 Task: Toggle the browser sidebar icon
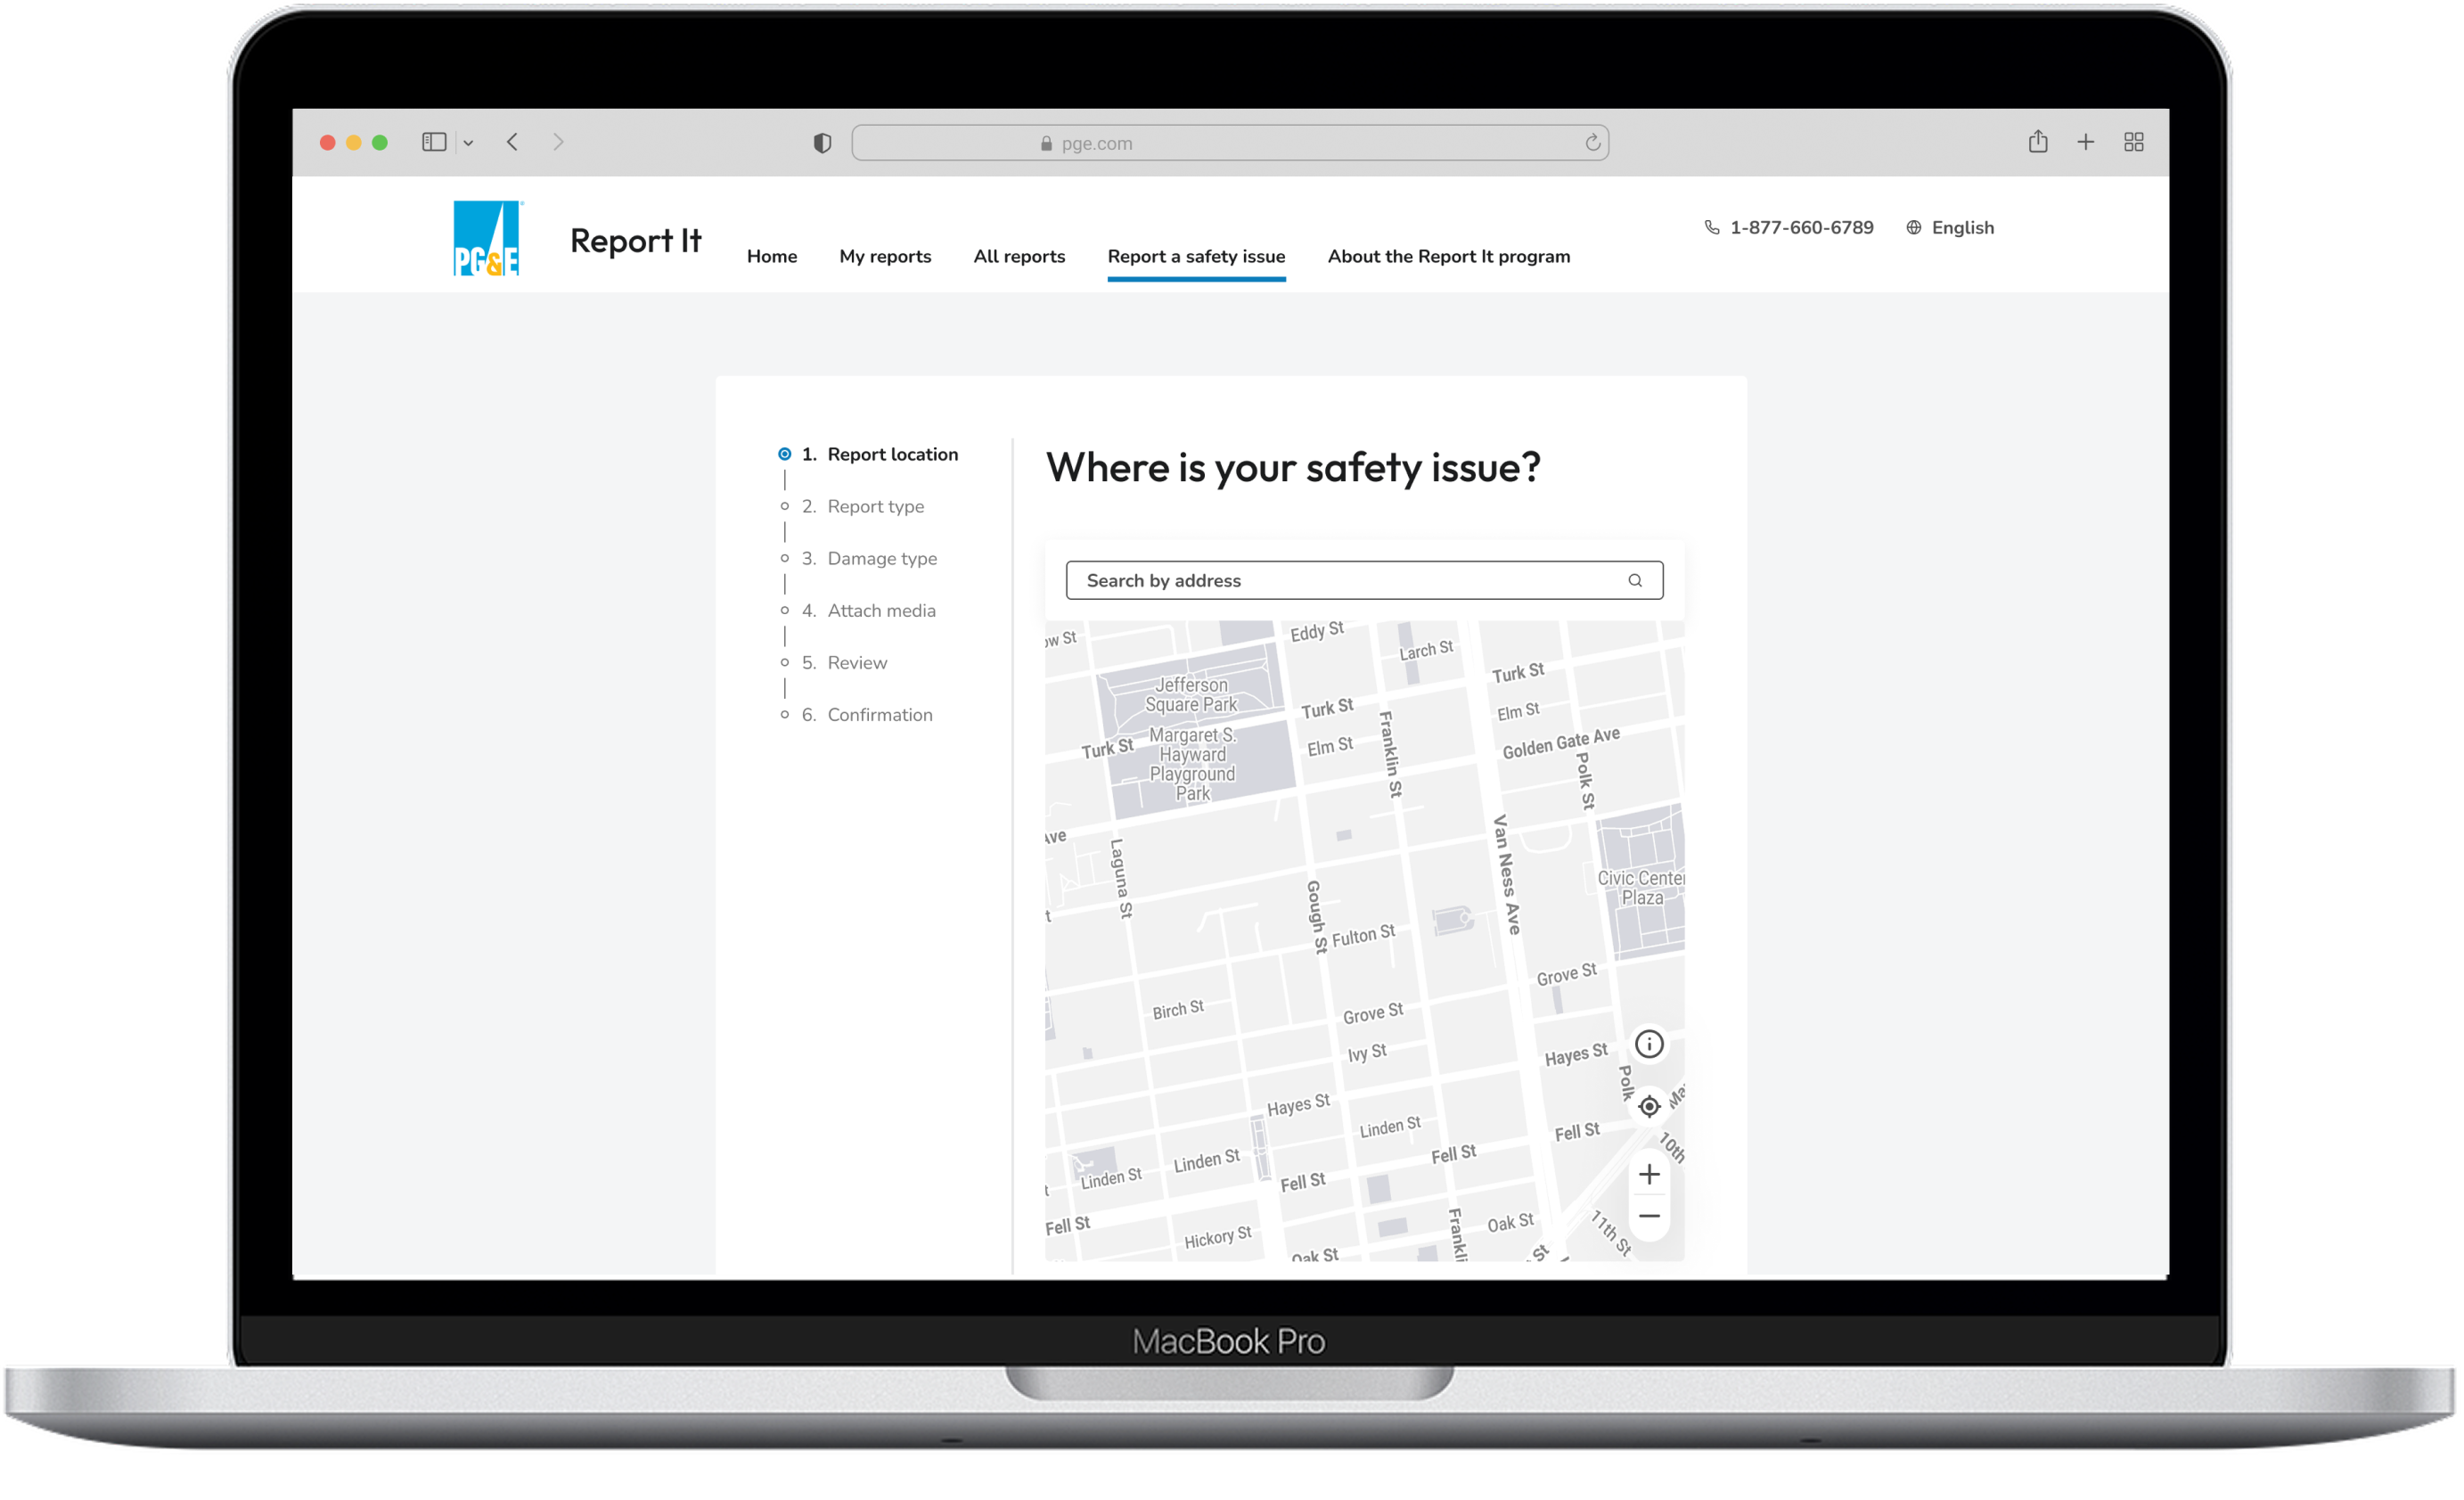point(433,141)
